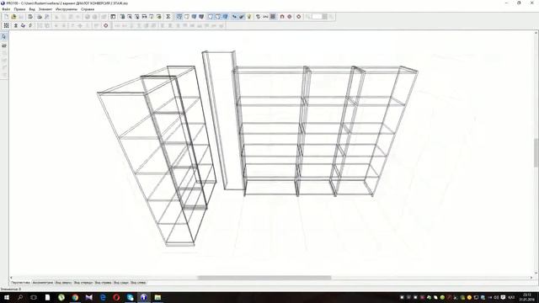Click the smoothing edges pencil icon
The image size is (539, 303).
coord(234,17)
